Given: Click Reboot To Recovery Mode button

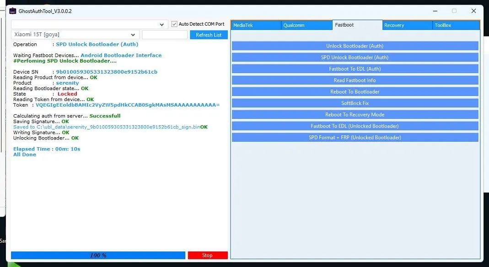Looking at the screenshot, I should (355, 115).
